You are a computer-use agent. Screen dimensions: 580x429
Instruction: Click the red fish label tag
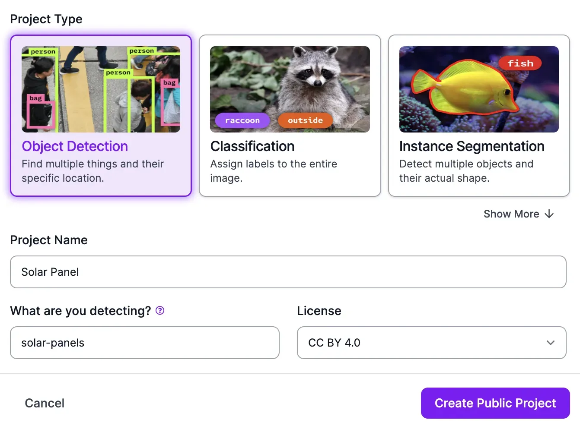tap(520, 63)
